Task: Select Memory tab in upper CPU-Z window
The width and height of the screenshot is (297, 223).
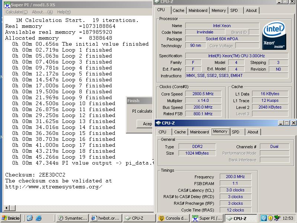Action: (x=219, y=10)
